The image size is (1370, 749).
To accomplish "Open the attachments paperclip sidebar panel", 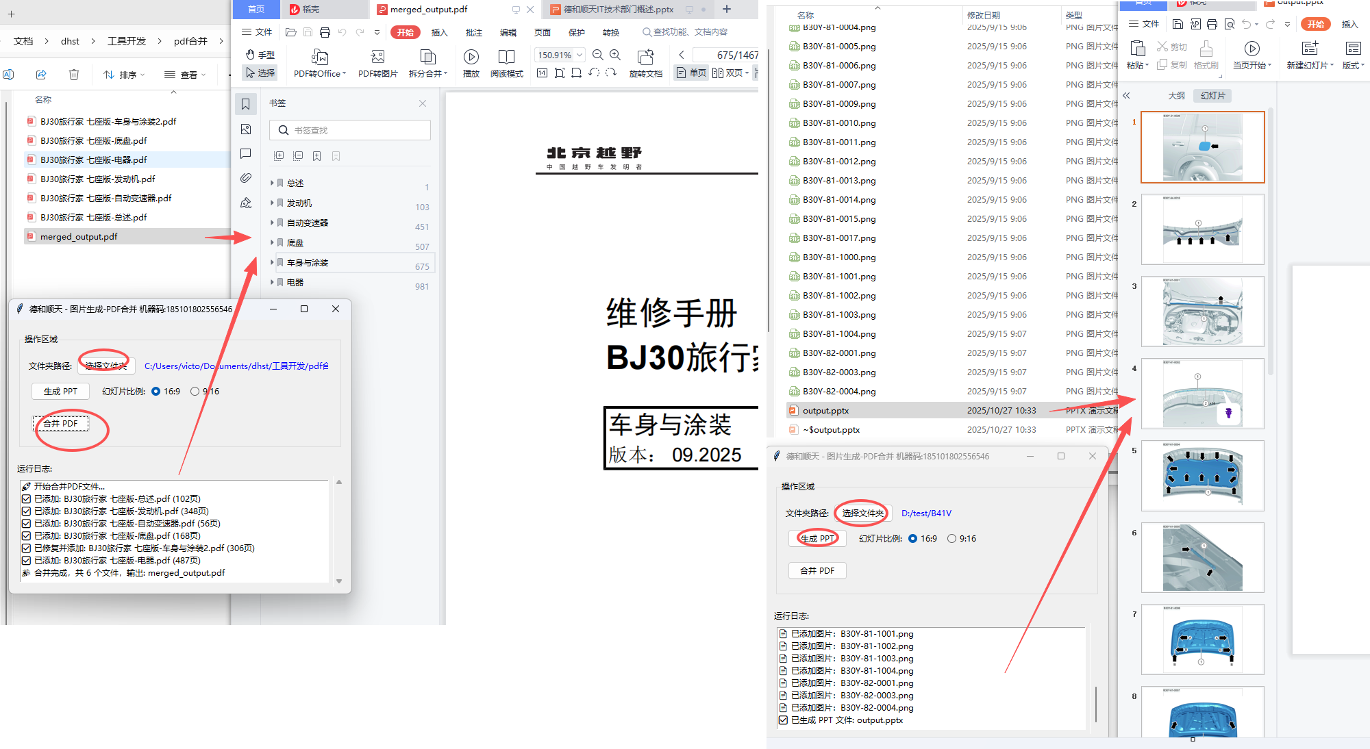I will (246, 178).
